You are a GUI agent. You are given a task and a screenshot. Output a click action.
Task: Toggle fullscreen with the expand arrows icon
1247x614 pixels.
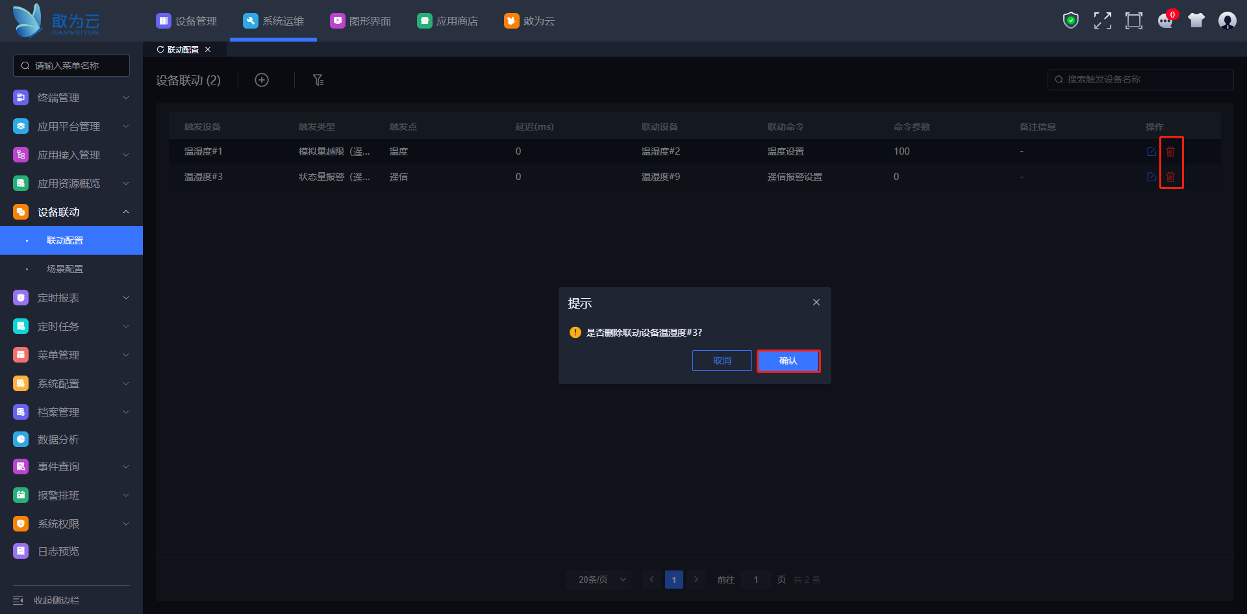1102,21
